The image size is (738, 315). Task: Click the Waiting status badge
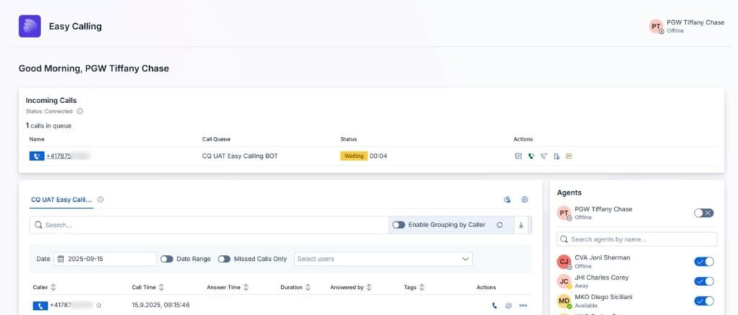(x=354, y=156)
